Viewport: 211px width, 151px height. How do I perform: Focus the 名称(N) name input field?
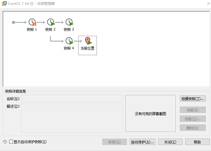pyautogui.click(x=72, y=98)
